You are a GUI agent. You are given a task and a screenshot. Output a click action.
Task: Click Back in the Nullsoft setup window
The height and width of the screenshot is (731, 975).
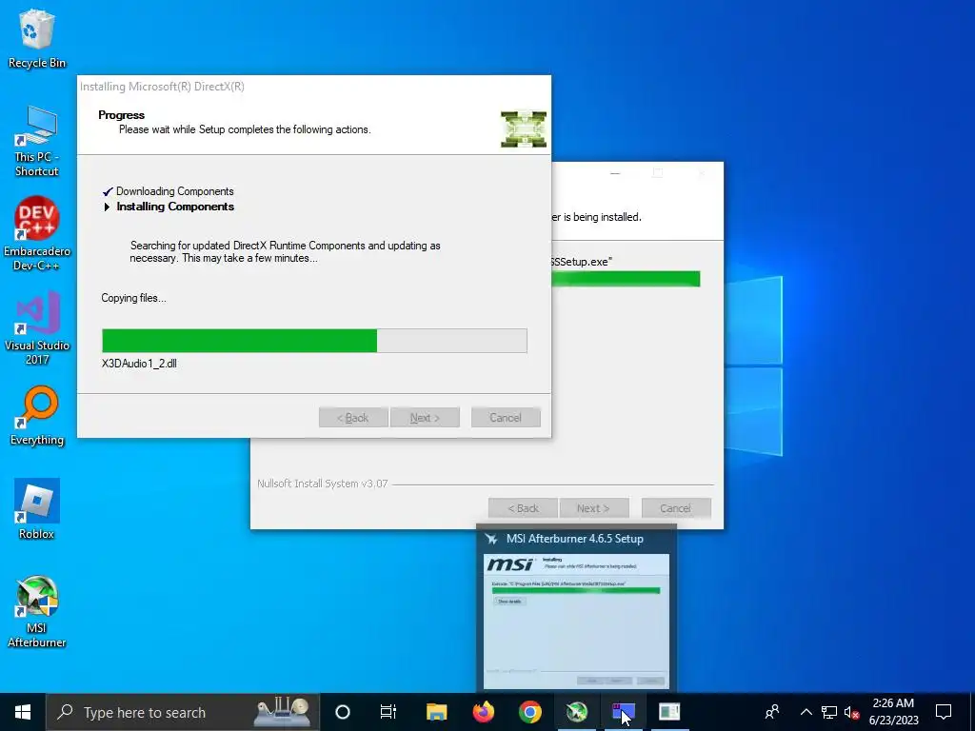[x=524, y=508]
